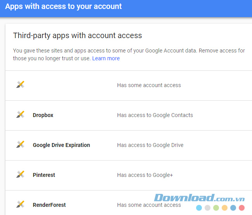The image size is (252, 215).
Task: Click 'Has access to Google Contacts' text
Action: 155,115
